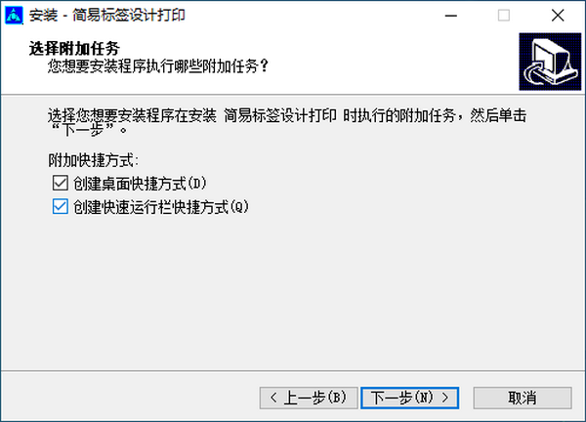Click the 您想要安装程序执行哪些附加任务 subtitle
Screen dimensions: 586x422
158,66
